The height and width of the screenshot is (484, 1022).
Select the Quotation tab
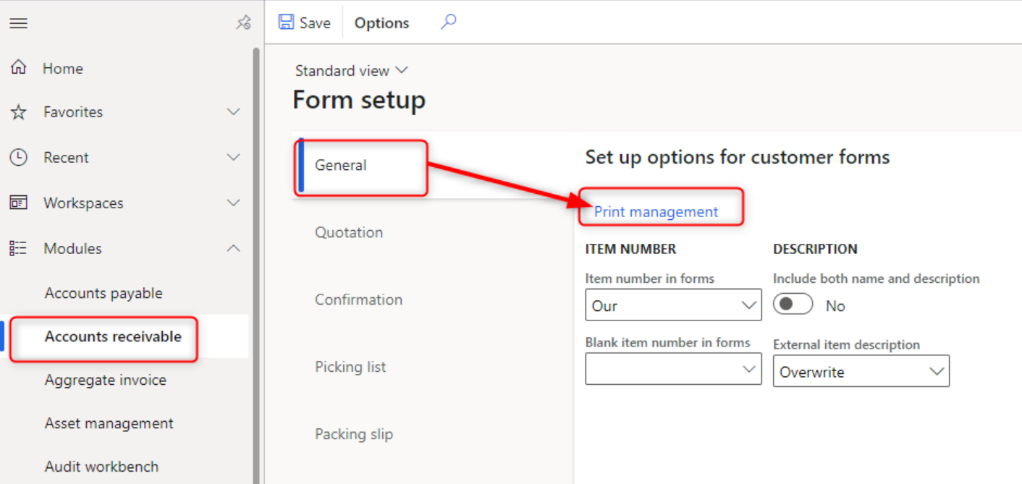[x=349, y=232]
